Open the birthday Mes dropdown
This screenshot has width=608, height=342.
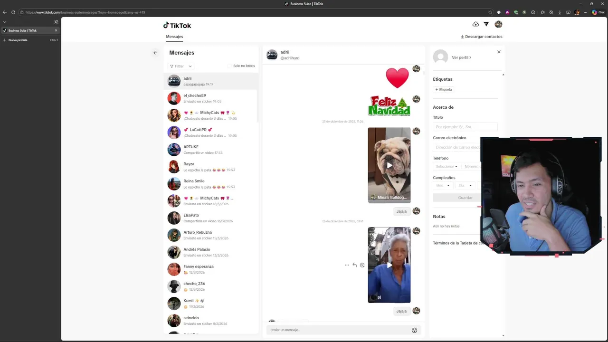point(442,186)
